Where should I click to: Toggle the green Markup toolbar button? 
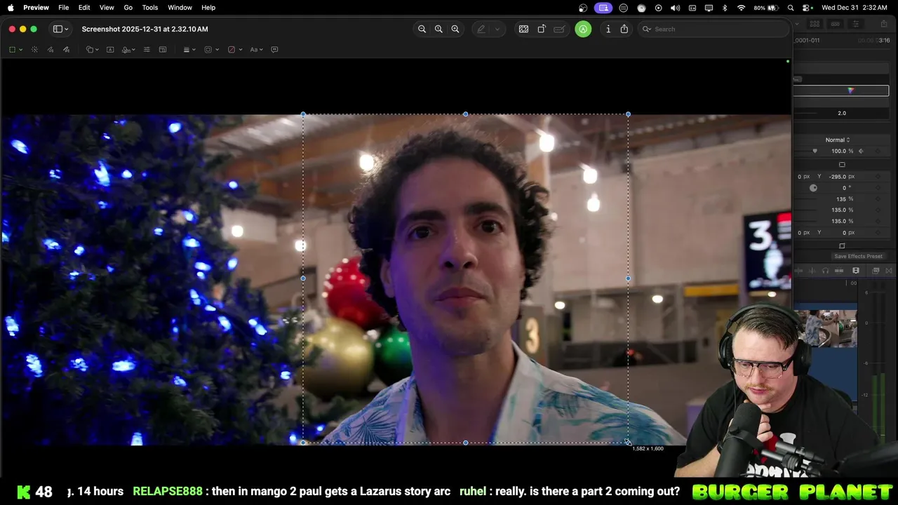(x=583, y=29)
